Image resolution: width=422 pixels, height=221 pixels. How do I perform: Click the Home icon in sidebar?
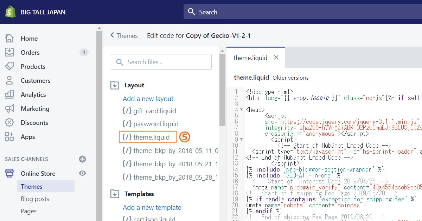9,38
